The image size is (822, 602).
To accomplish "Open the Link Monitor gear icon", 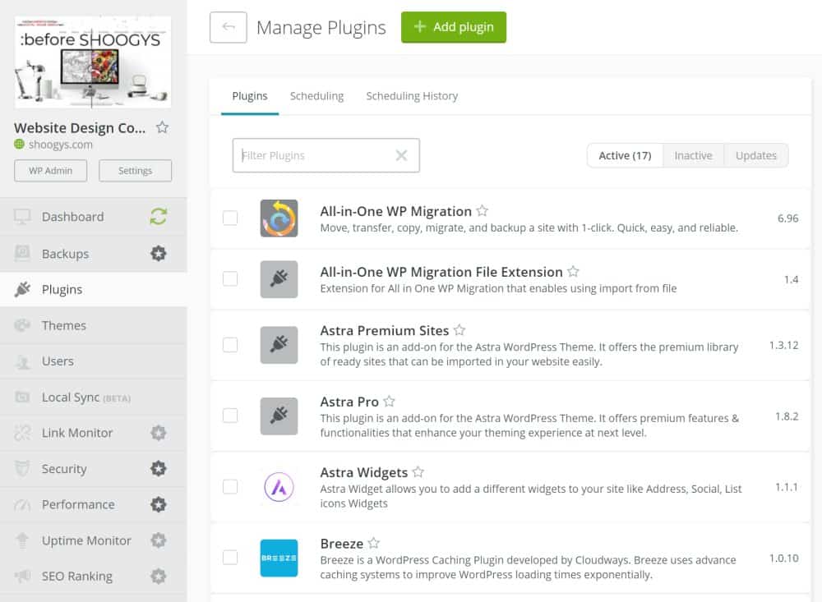I will click(159, 433).
